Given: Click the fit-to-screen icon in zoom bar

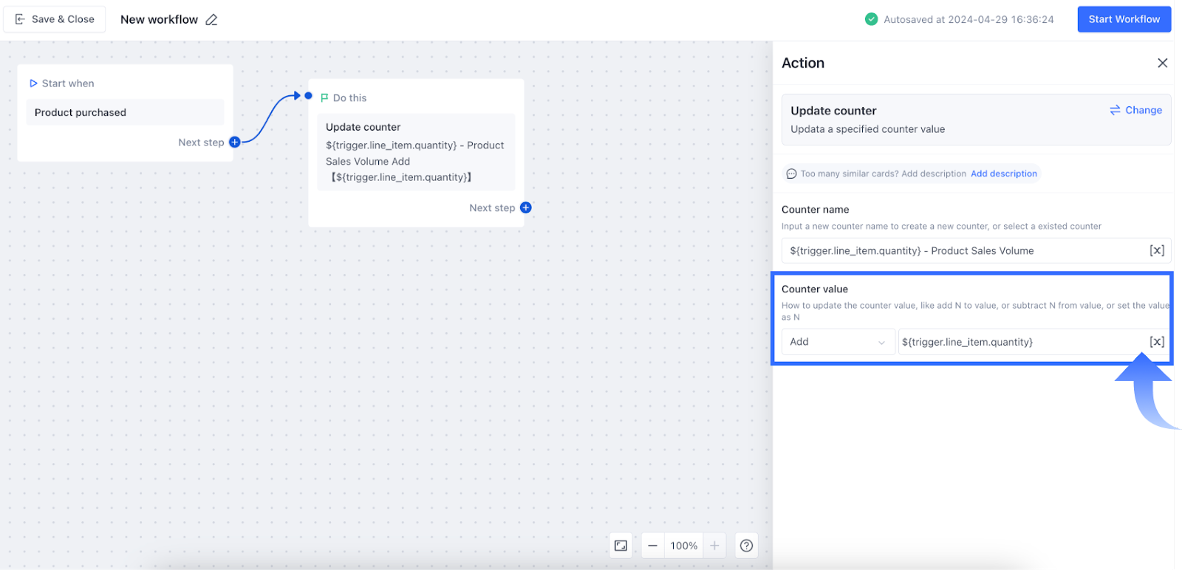Looking at the screenshot, I should [x=621, y=546].
